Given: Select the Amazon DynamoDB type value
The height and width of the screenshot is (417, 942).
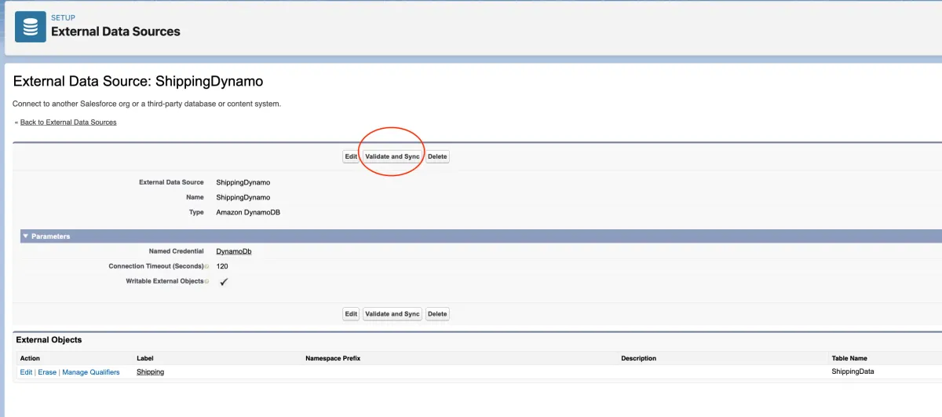Looking at the screenshot, I should pyautogui.click(x=247, y=212).
